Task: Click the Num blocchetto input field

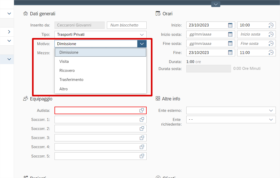Action: coord(127,25)
